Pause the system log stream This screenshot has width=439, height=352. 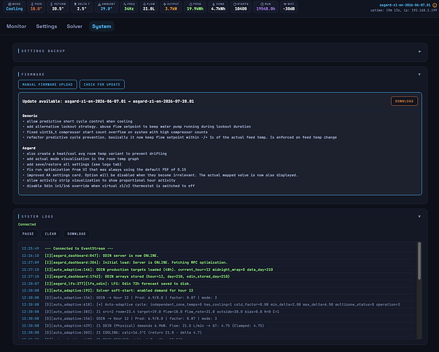click(28, 234)
